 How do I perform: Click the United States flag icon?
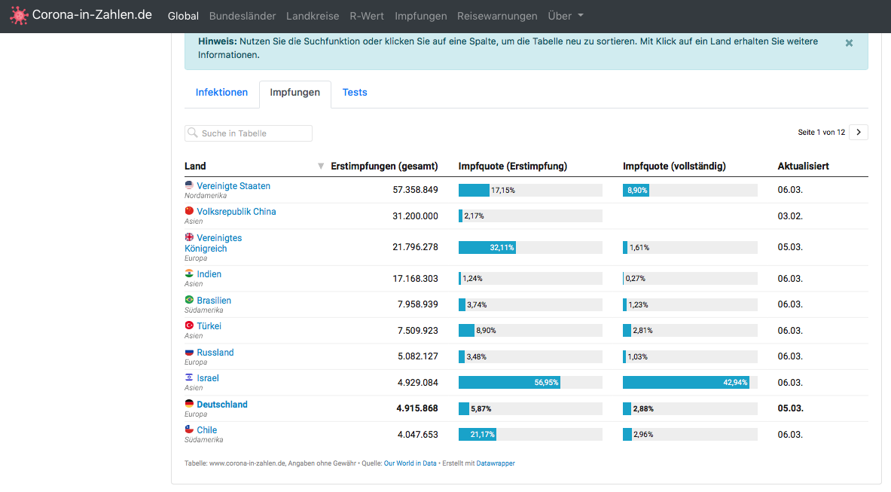pyautogui.click(x=189, y=185)
